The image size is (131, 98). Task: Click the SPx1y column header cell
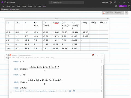(85, 26)
